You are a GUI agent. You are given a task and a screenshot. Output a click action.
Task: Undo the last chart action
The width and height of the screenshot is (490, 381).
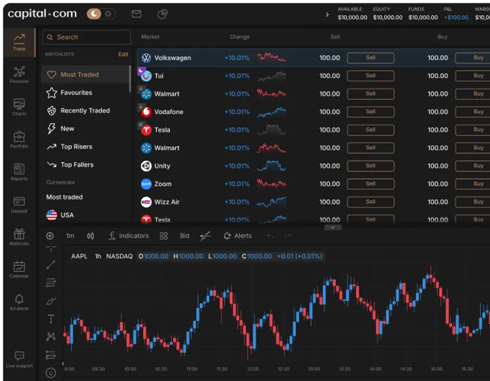pyautogui.click(x=270, y=236)
